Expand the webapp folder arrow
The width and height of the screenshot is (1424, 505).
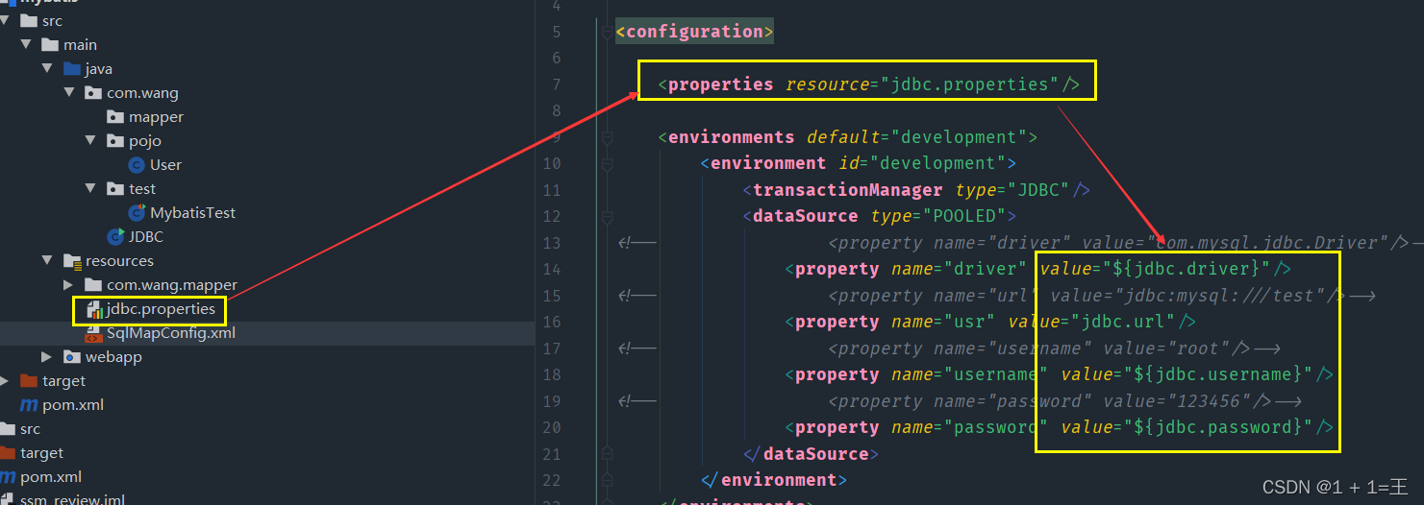[47, 357]
